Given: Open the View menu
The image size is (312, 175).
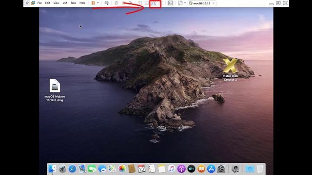Looking at the screenshot, I should coord(57,3).
